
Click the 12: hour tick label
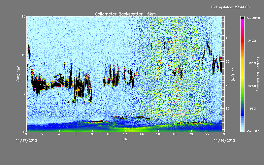[126, 134]
